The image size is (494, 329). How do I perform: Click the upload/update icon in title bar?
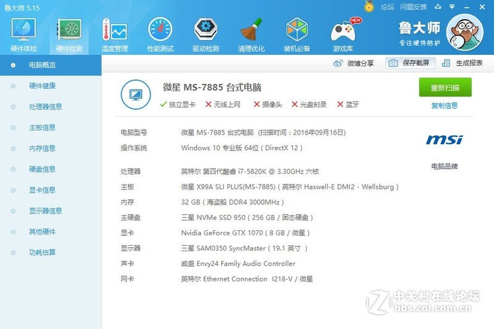[438, 7]
